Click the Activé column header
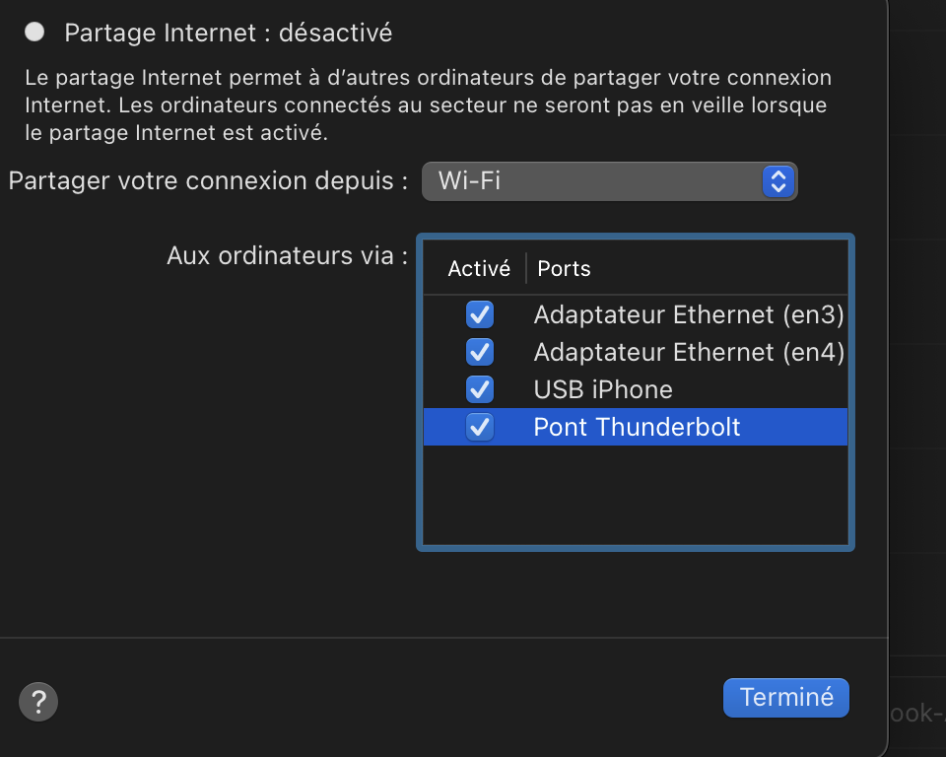 point(479,268)
